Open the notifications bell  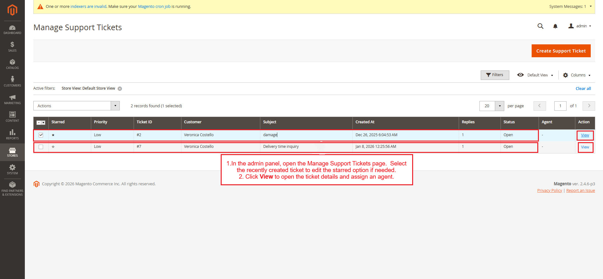(x=555, y=26)
